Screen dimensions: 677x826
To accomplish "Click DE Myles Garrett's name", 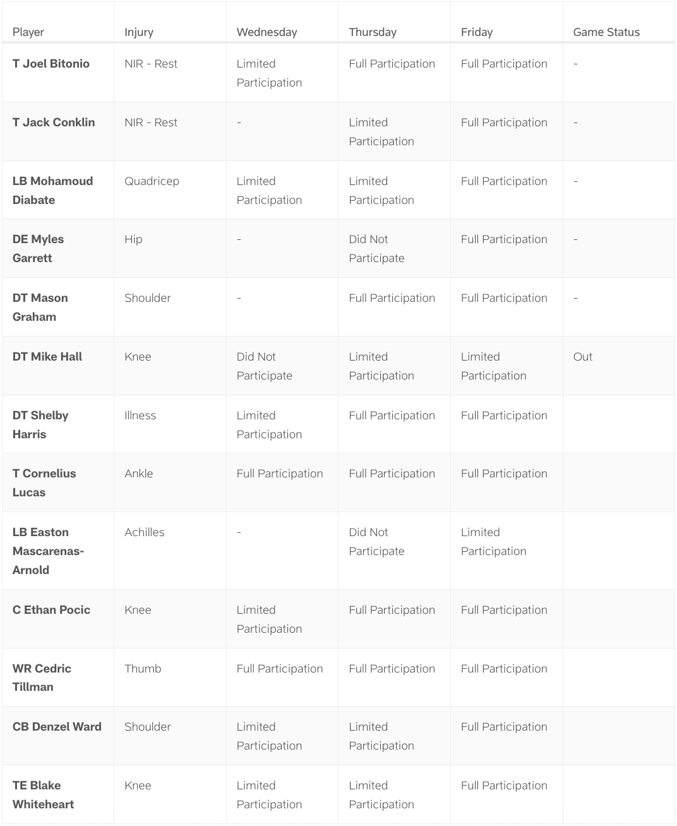I will coord(38,248).
